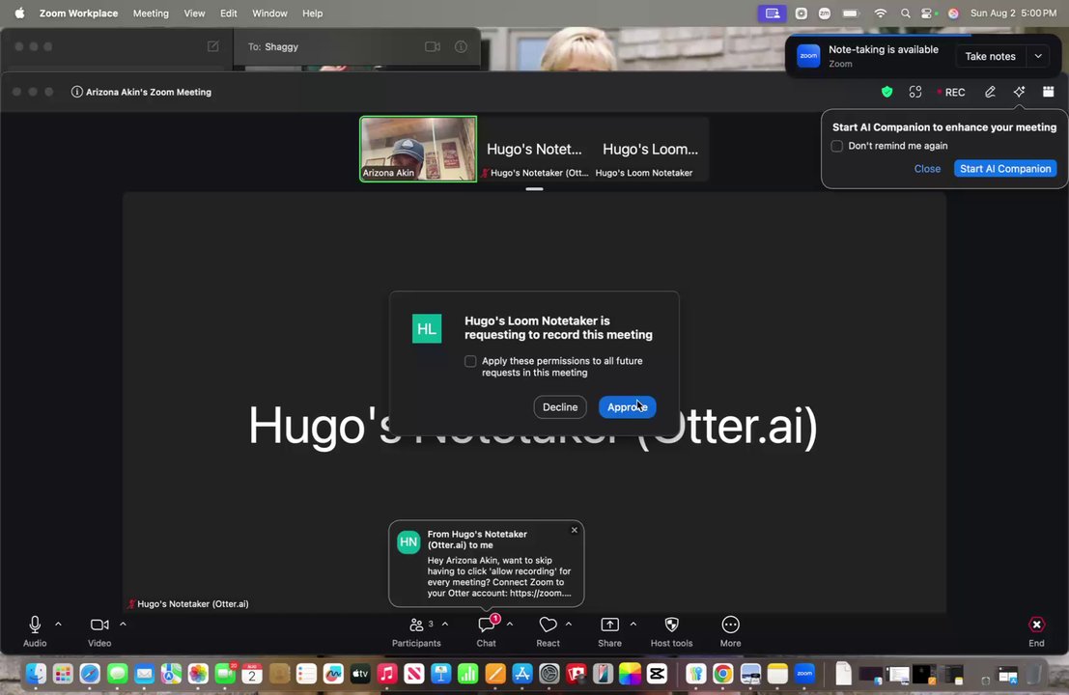Open the Participants panel

click(x=416, y=631)
